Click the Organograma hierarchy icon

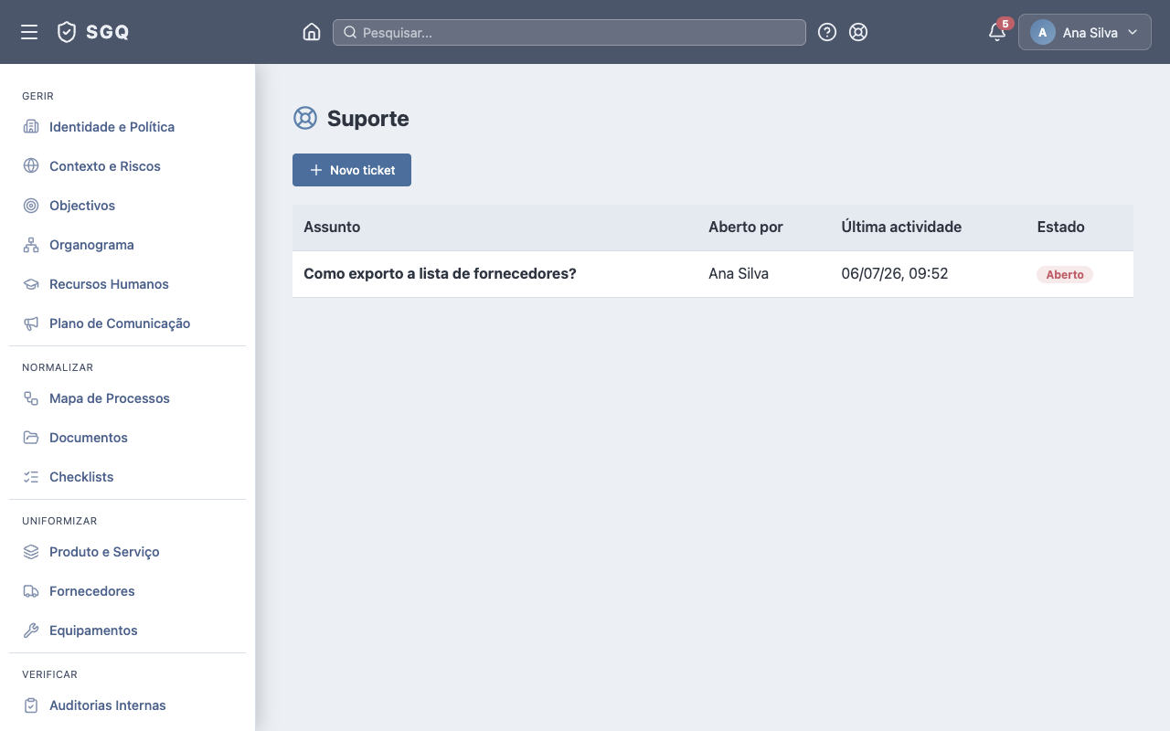point(31,245)
